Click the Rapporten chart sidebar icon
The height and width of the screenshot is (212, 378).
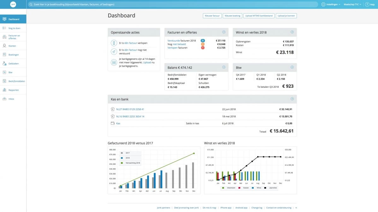(4, 90)
